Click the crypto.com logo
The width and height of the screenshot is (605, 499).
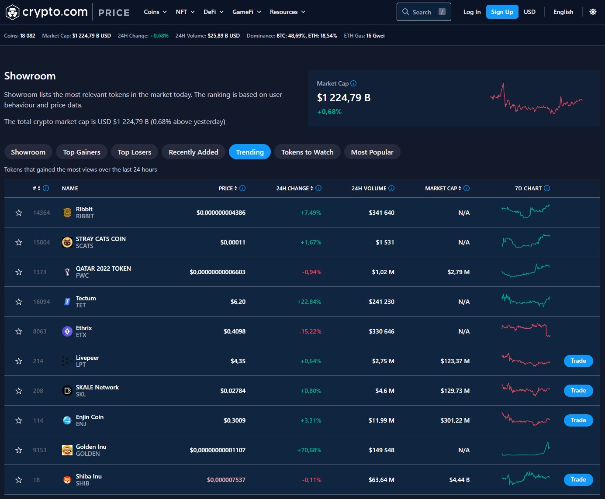[x=46, y=11]
